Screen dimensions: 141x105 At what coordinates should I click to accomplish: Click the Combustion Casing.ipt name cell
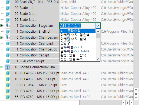pyautogui.click(x=39, y=43)
